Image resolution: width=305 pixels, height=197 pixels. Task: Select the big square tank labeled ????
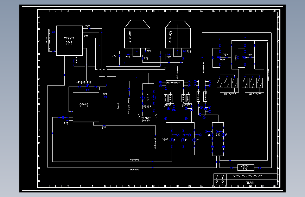pos(86,107)
